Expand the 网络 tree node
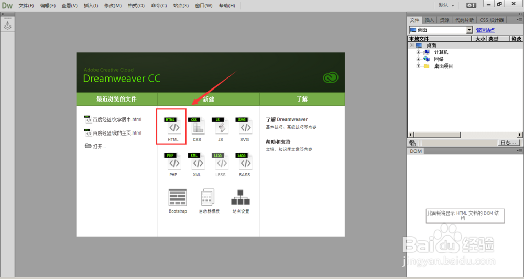 (x=418, y=59)
